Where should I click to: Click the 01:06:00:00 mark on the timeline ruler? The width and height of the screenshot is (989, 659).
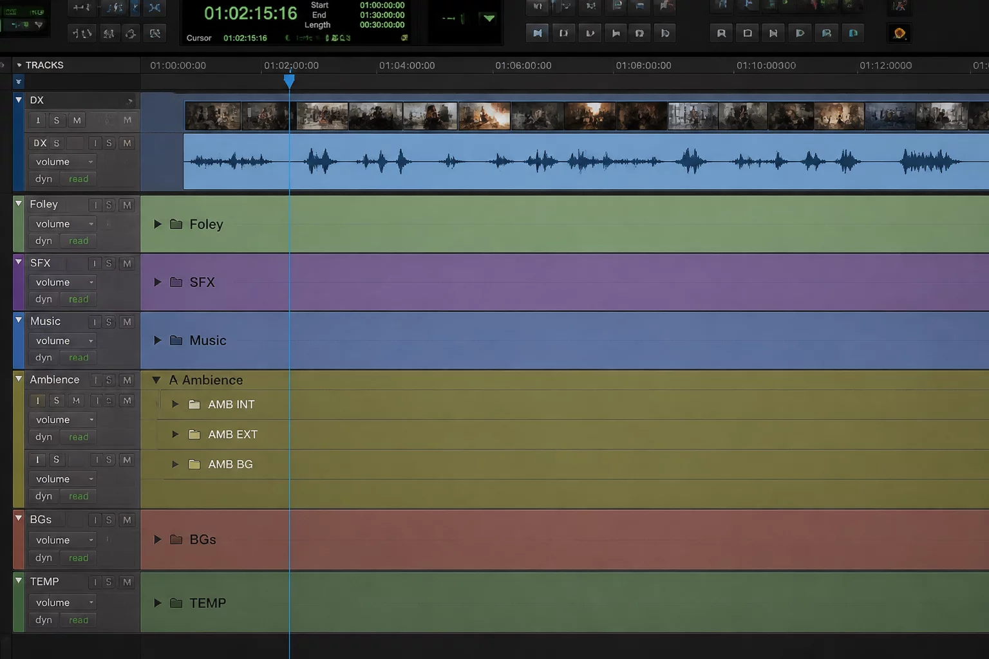tap(523, 65)
